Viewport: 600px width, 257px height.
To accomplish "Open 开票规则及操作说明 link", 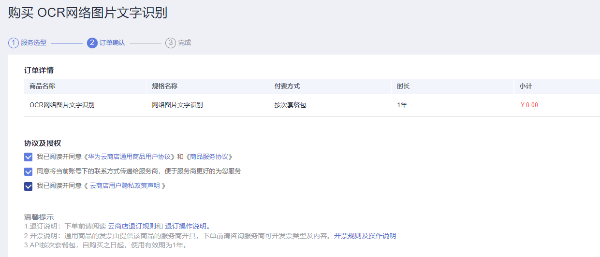I will click(365, 236).
